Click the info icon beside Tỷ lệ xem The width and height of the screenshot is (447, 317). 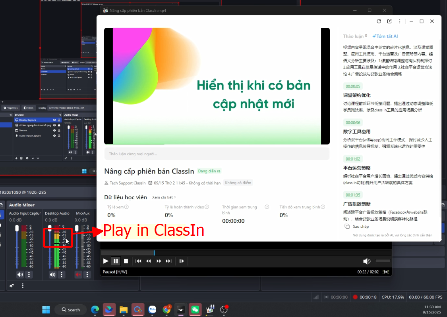[127, 207]
